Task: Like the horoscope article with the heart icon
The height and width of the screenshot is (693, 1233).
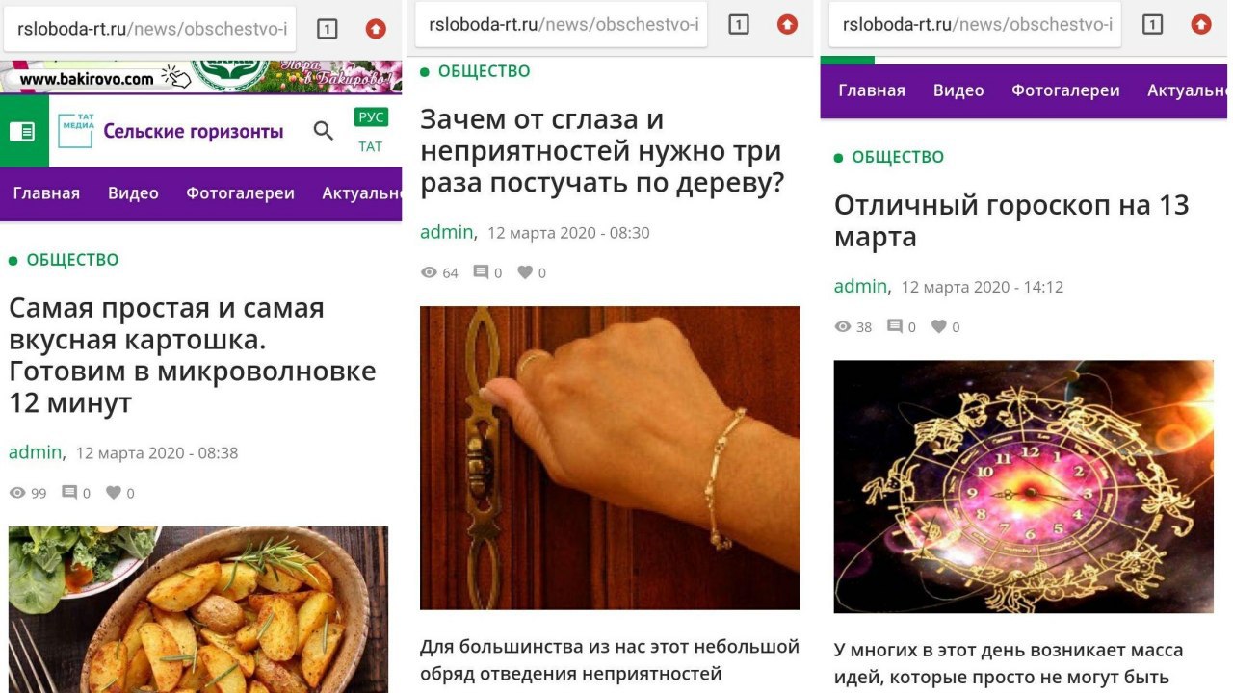Action: coord(938,326)
